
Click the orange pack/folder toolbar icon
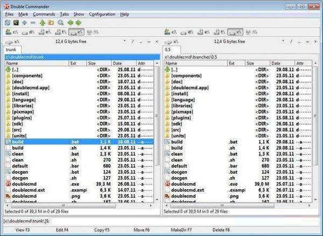click(x=51, y=23)
